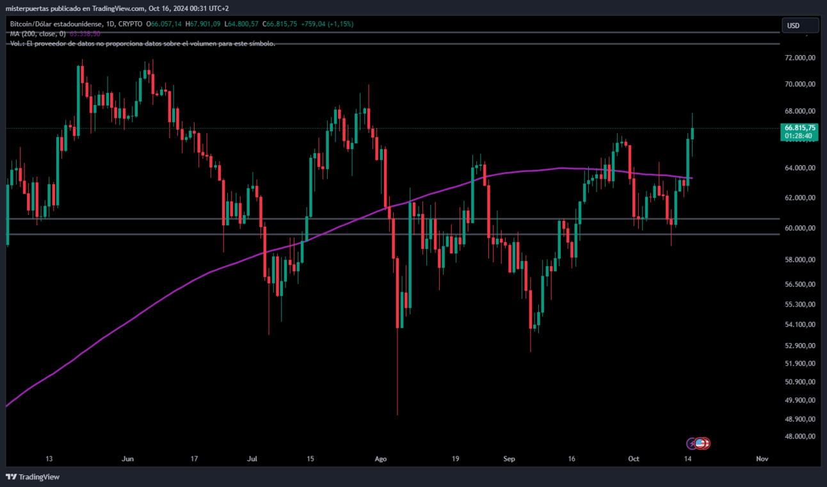
Task: Click the close value 66.815,75 in legend
Action: click(x=280, y=24)
